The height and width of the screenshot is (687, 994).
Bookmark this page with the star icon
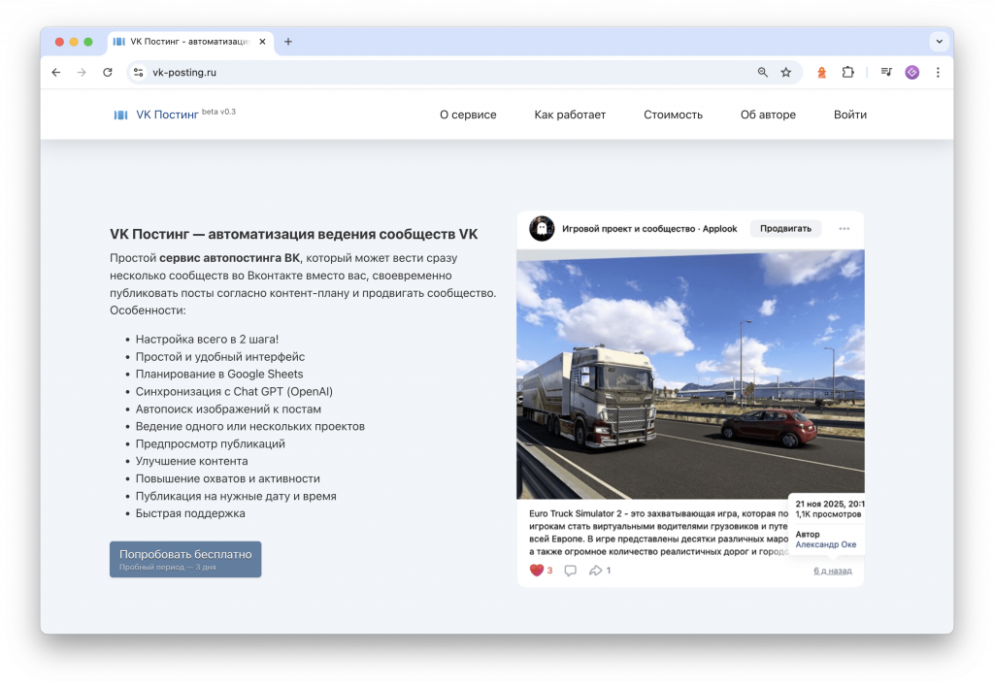(x=786, y=72)
